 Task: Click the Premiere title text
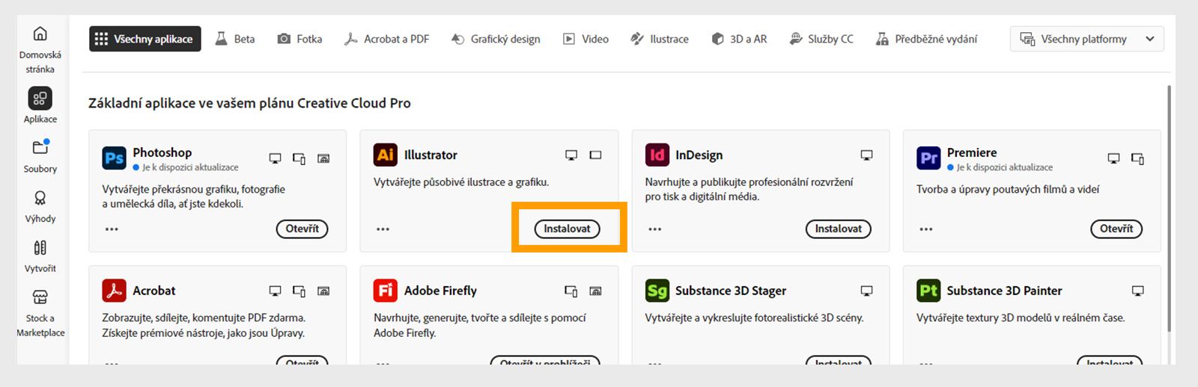click(x=972, y=152)
